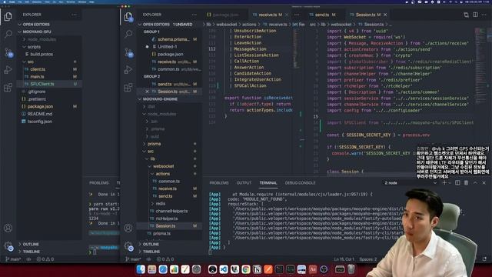Kill terminal with trash icon
The height and width of the screenshot is (277, 492).
point(466,183)
